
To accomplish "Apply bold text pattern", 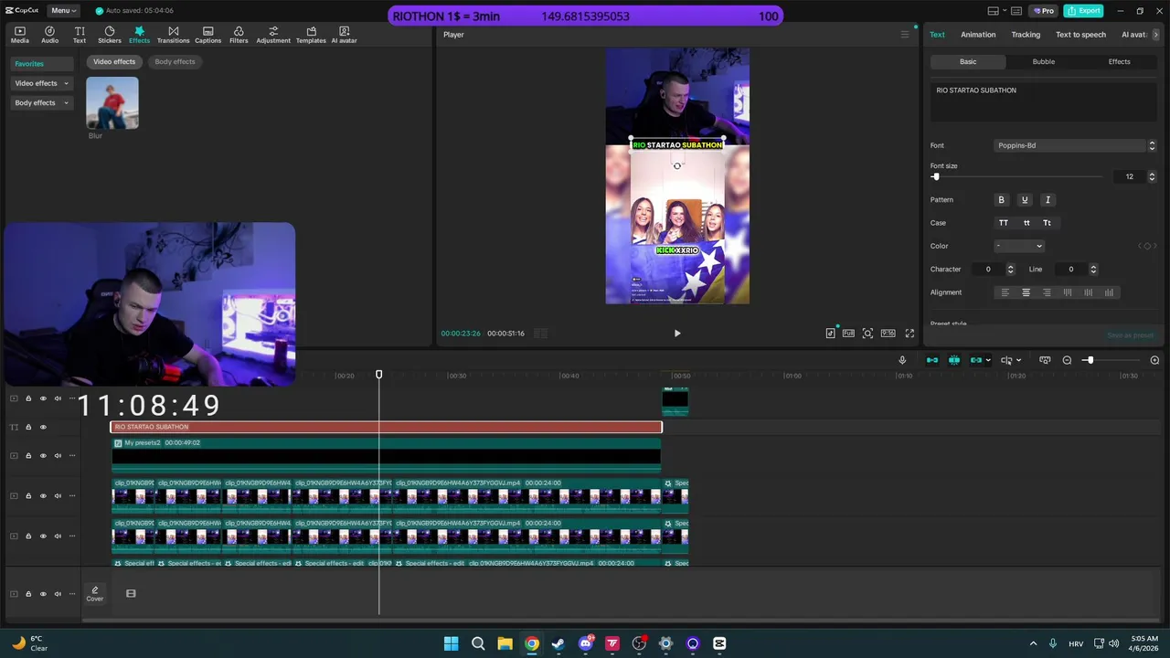I will coord(1001,200).
